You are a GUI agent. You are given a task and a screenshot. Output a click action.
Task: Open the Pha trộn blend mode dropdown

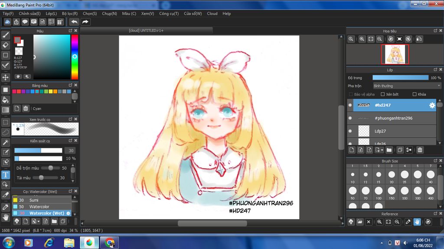pos(407,86)
